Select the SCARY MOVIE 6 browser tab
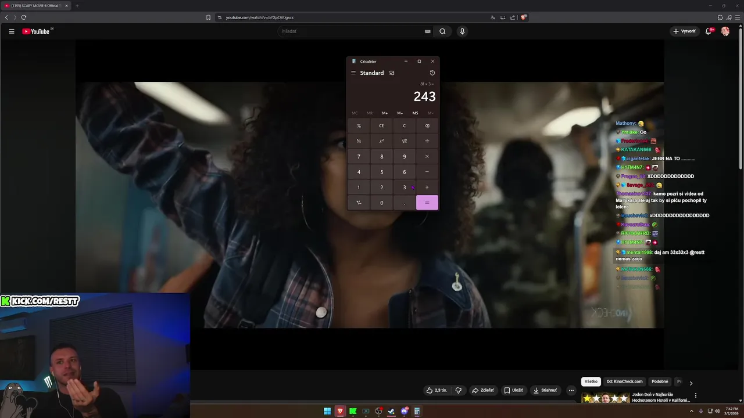 point(36,6)
